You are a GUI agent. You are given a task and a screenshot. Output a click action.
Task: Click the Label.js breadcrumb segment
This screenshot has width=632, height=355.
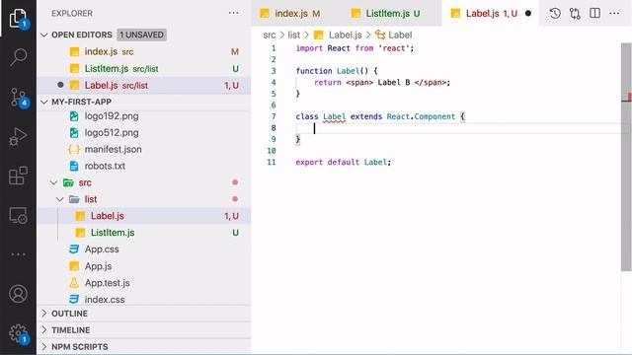338,35
